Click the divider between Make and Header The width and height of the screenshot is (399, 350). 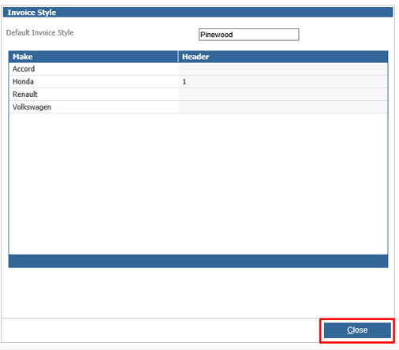pyautogui.click(x=178, y=57)
